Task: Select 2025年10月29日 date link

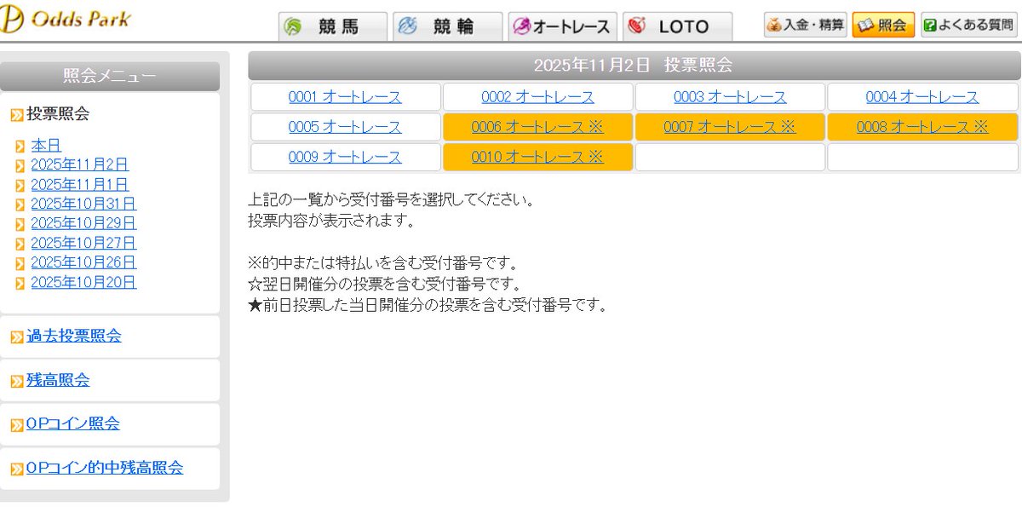Action: (83, 223)
